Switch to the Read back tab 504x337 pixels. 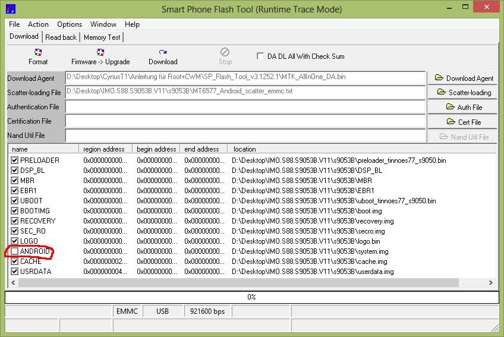pyautogui.click(x=61, y=37)
